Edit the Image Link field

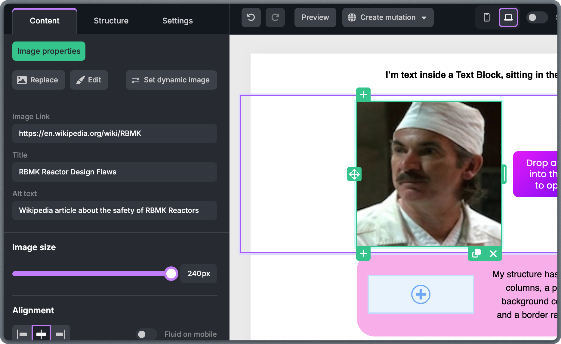[114, 134]
